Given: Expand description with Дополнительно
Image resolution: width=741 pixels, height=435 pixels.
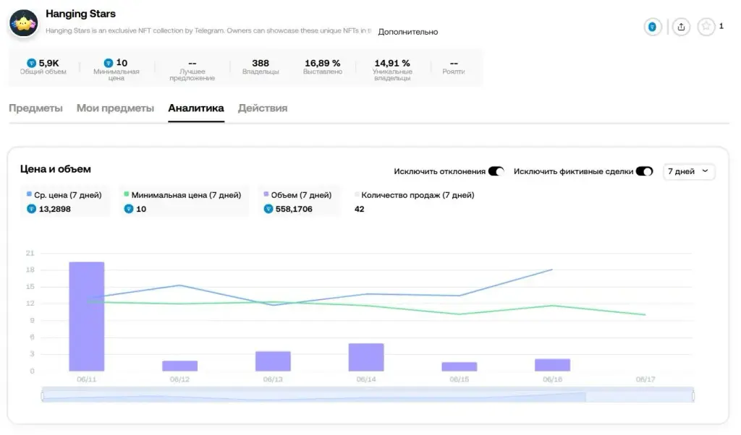Looking at the screenshot, I should [x=408, y=32].
